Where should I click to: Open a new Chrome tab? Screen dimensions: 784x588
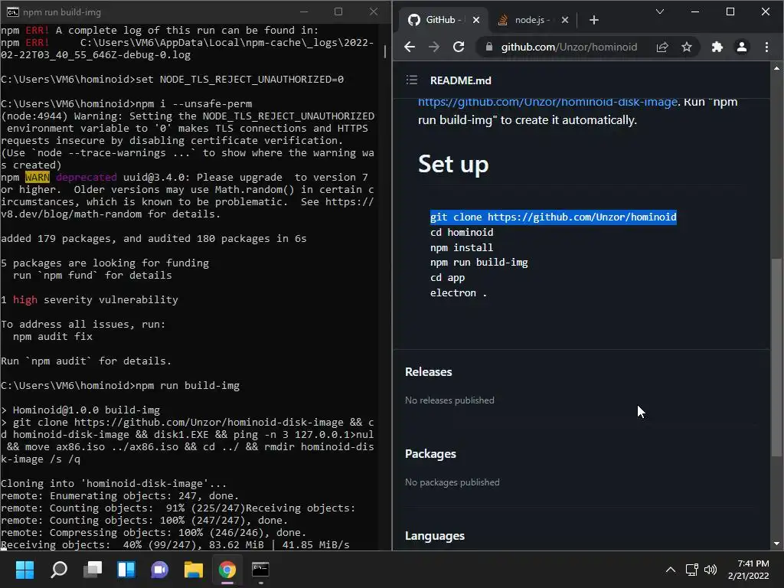click(x=593, y=20)
